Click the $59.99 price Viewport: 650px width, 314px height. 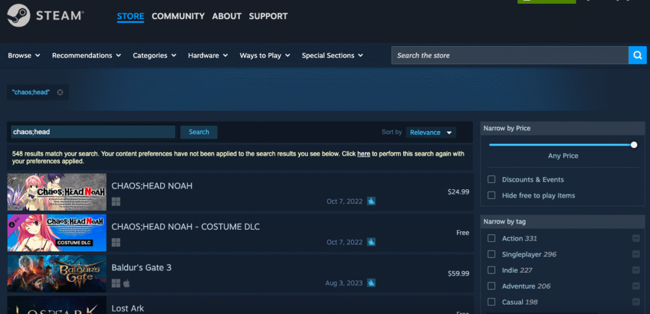458,273
